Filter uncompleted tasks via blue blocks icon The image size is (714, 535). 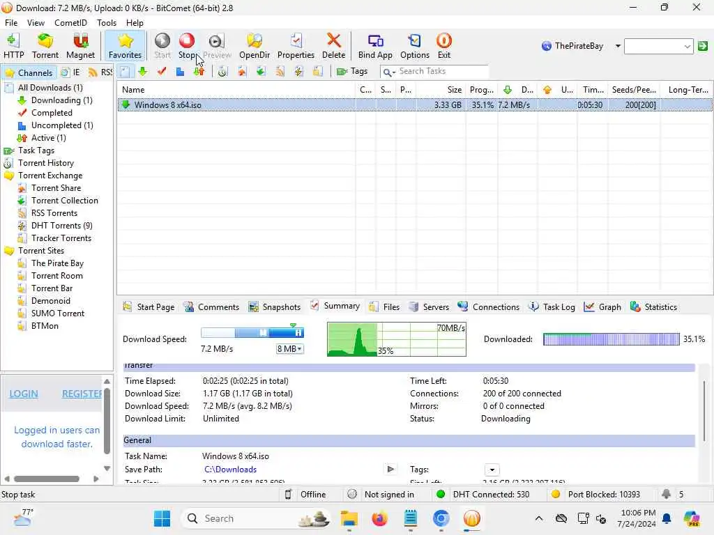(x=181, y=72)
